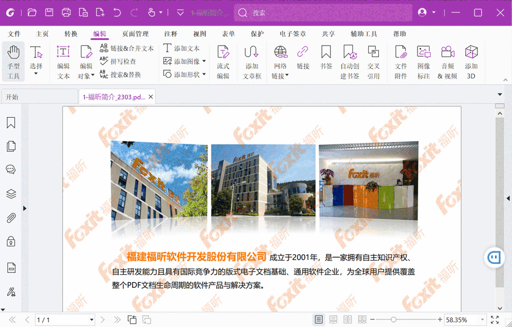
Task: Select the Hand tool (手型工具)
Action: [14, 62]
